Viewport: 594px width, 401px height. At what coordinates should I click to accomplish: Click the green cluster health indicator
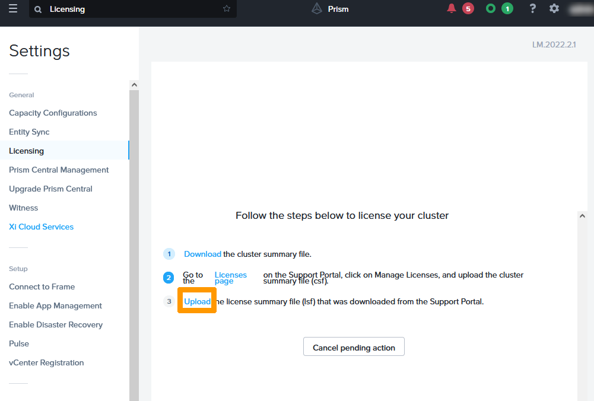[x=490, y=8]
